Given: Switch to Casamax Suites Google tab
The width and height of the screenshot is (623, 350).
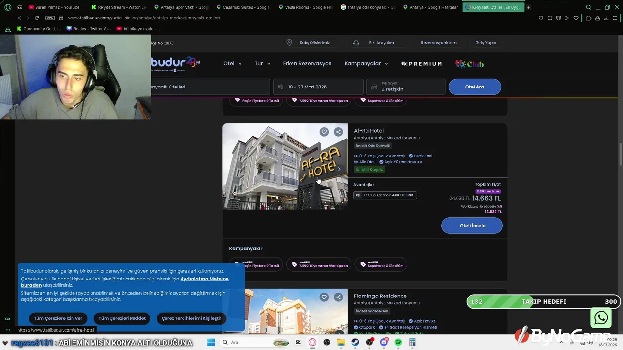Looking at the screenshot, I should point(243,7).
